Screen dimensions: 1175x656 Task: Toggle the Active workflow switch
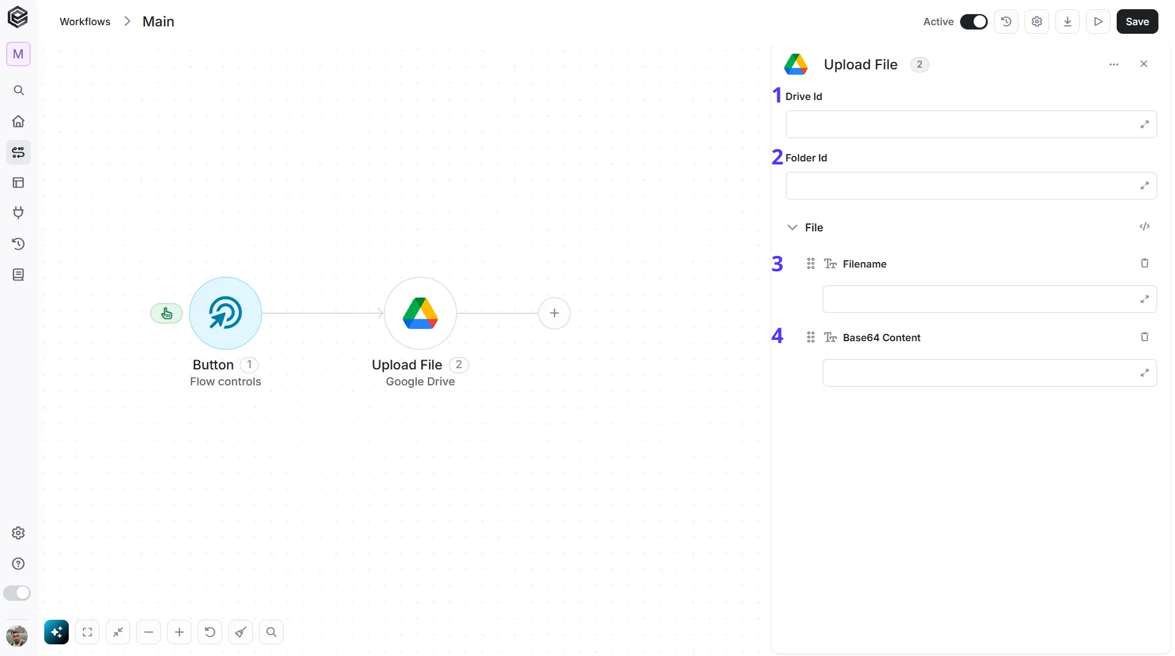(974, 21)
